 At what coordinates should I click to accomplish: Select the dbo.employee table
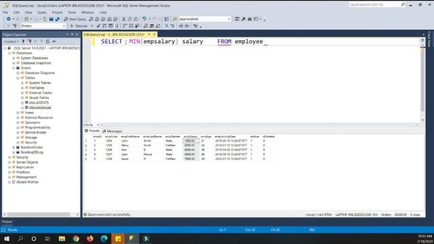pyautogui.click(x=40, y=108)
